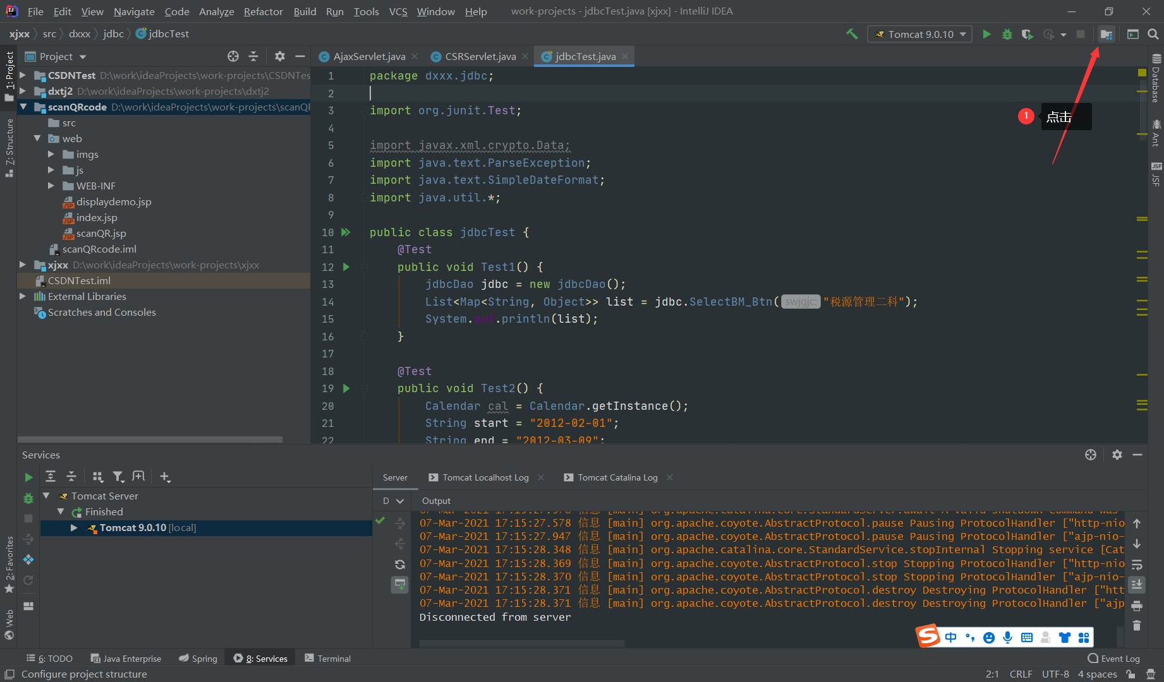The width and height of the screenshot is (1164, 682).
Task: Open the VCS menu
Action: 398,11
